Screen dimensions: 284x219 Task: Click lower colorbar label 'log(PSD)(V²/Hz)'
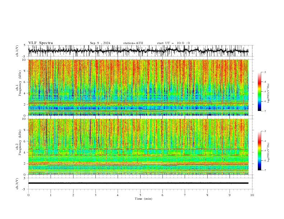tap(269, 152)
